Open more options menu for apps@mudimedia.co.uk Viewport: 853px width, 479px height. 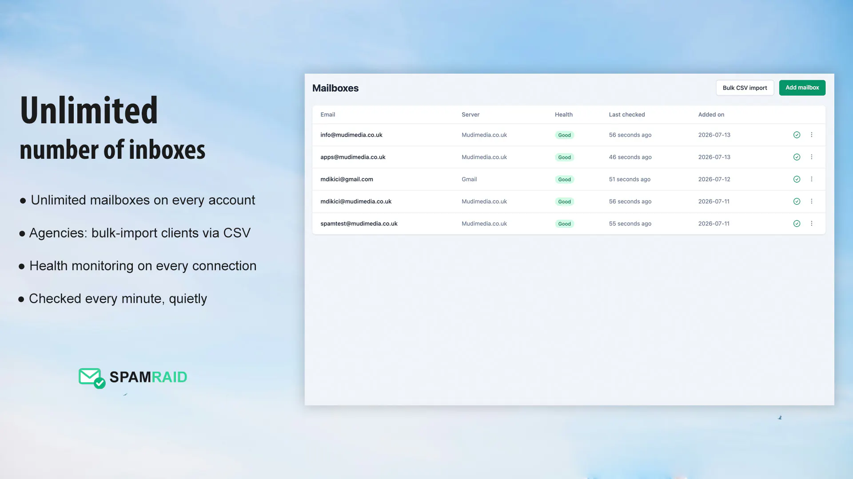(811, 157)
